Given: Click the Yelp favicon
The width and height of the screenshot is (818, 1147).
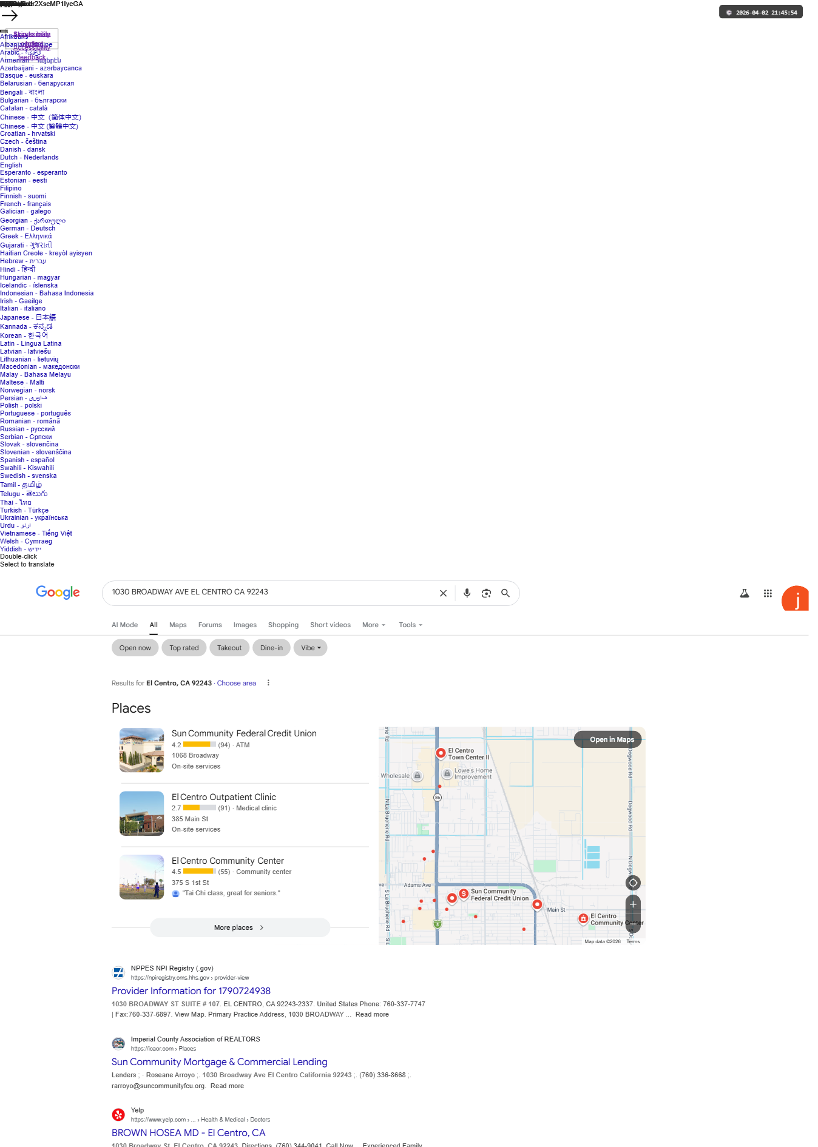Looking at the screenshot, I should pyautogui.click(x=118, y=1115).
